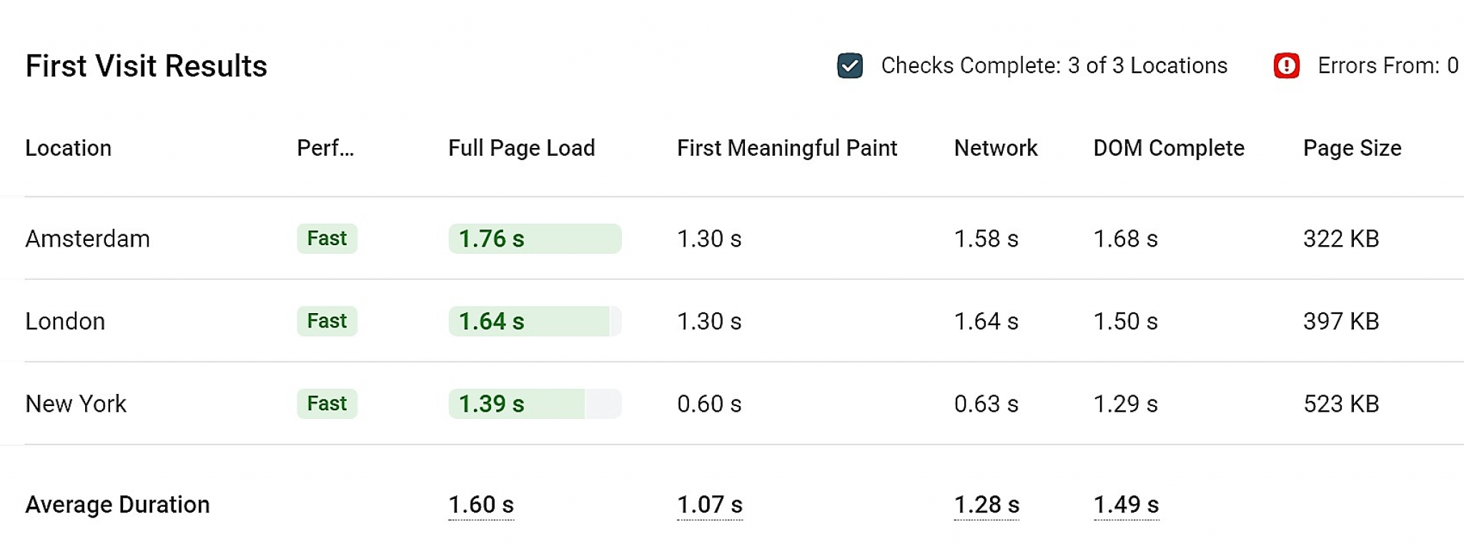Click the 1.60 s average full page load
The width and height of the screenshot is (1464, 554).
click(x=481, y=505)
